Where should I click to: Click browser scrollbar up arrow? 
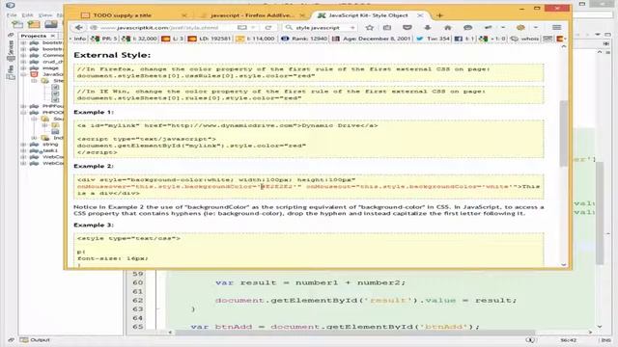pyautogui.click(x=564, y=47)
